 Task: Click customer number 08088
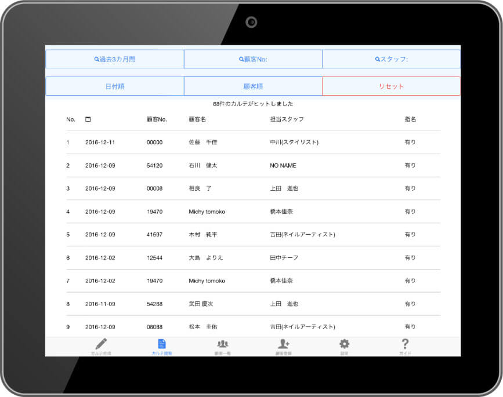(x=155, y=327)
